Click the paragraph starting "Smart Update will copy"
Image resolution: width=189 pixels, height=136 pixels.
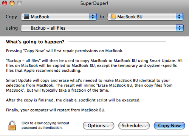click(89, 85)
